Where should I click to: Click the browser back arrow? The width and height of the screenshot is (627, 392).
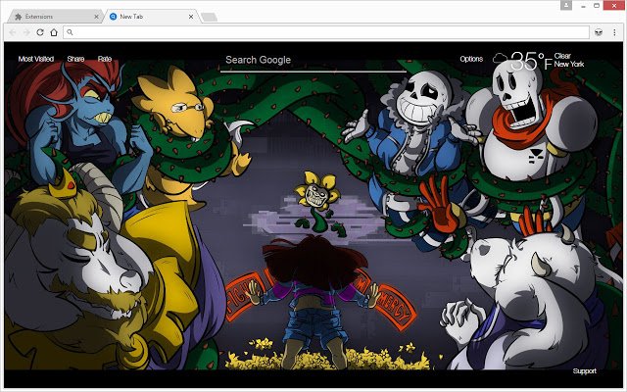(13, 32)
